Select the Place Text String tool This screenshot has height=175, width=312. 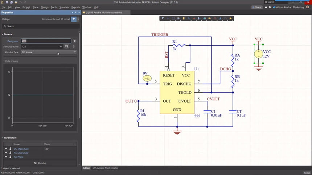(220, 18)
